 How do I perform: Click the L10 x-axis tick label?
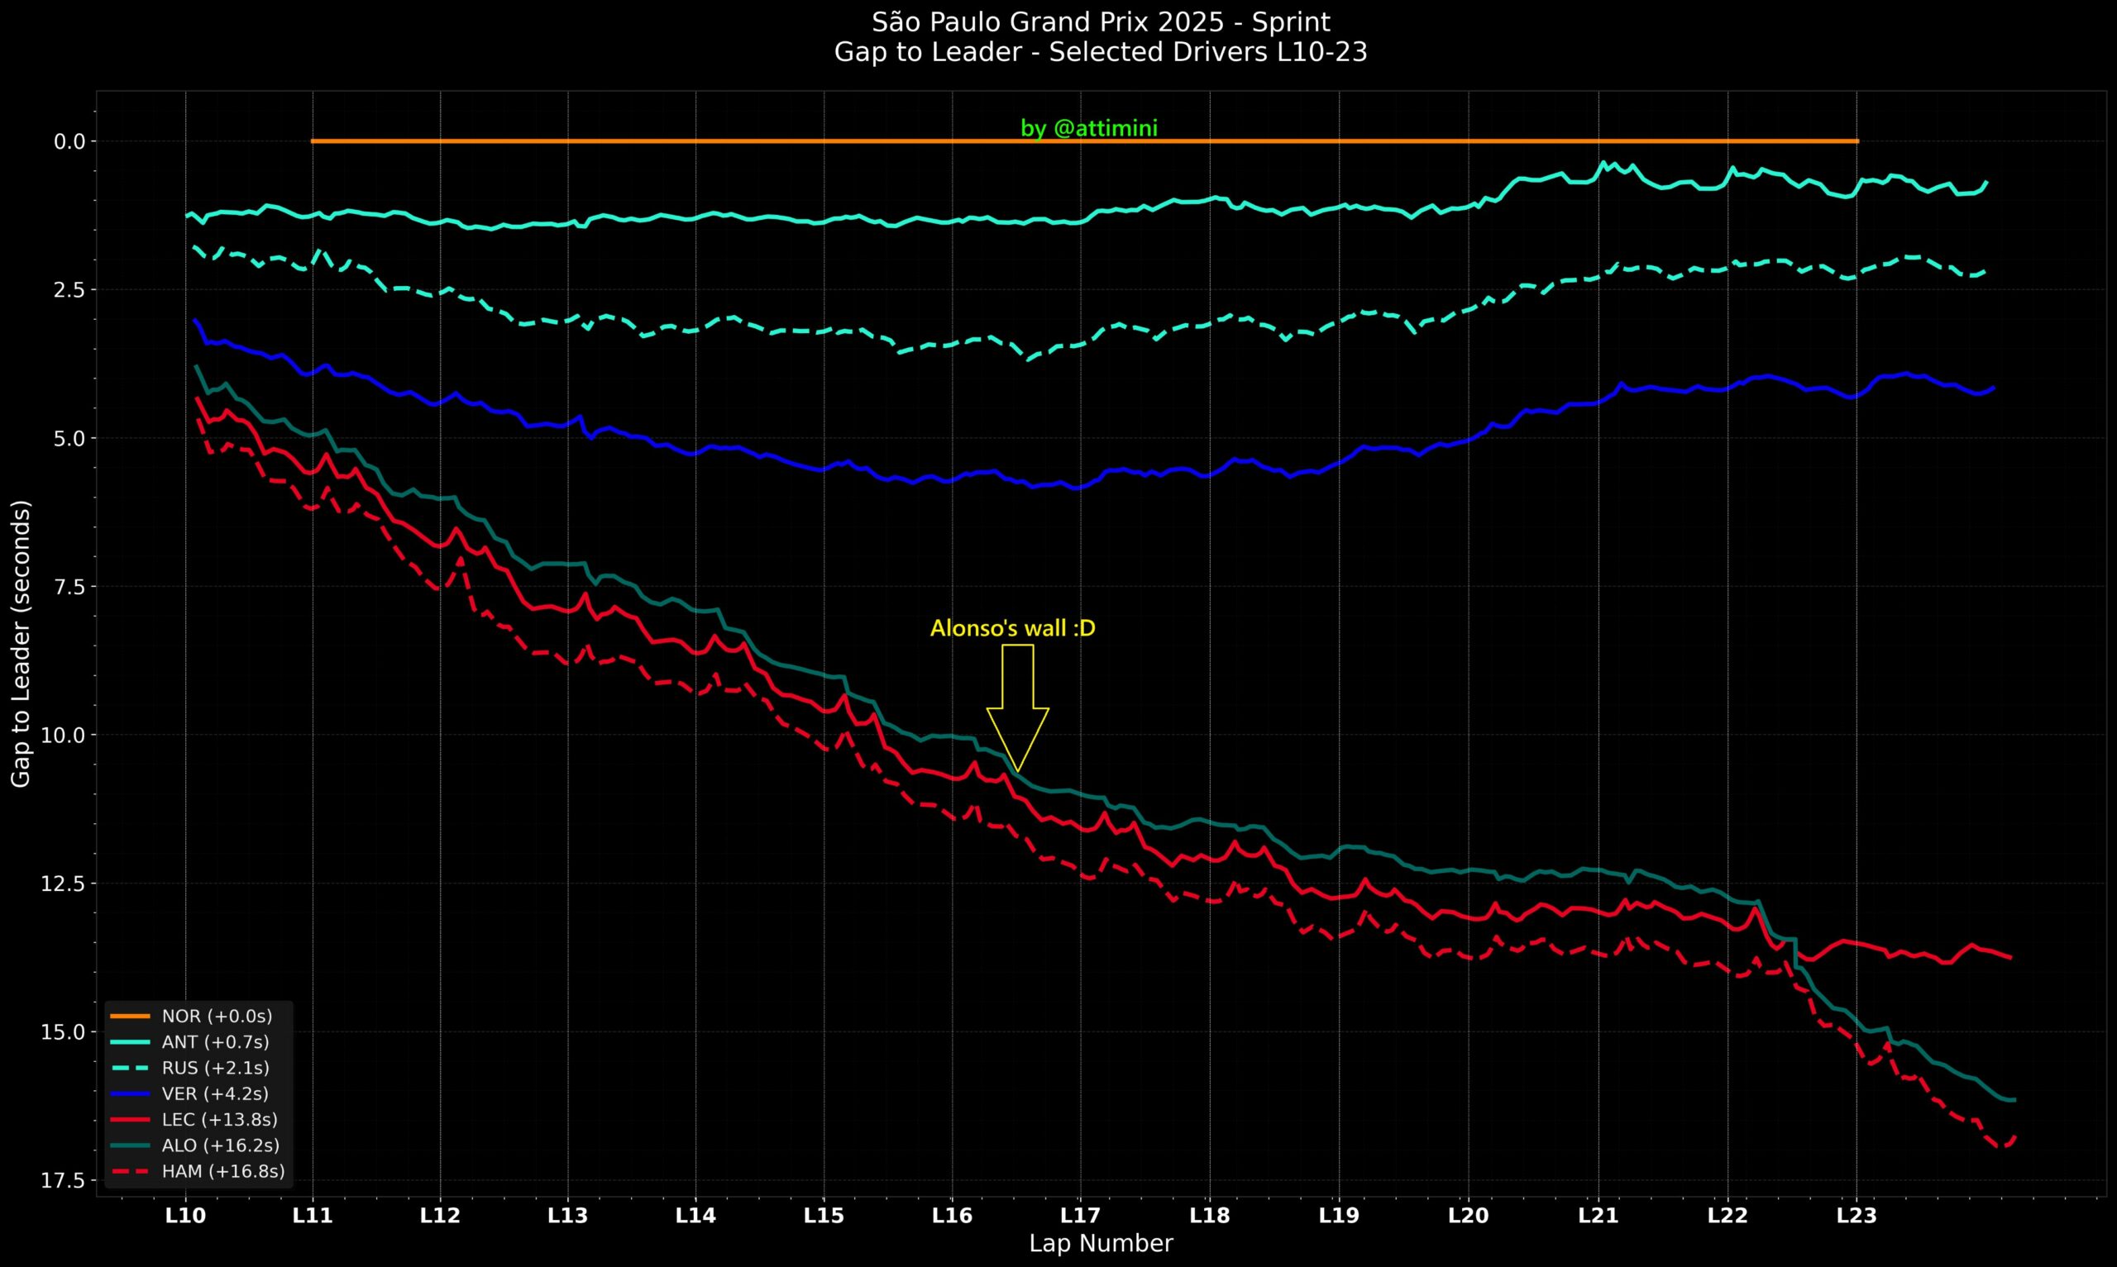coord(185,1216)
